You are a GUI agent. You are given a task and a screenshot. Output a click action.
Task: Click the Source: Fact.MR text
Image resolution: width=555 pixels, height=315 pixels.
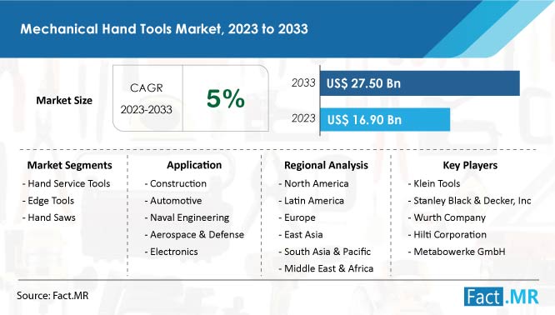[52, 296]
